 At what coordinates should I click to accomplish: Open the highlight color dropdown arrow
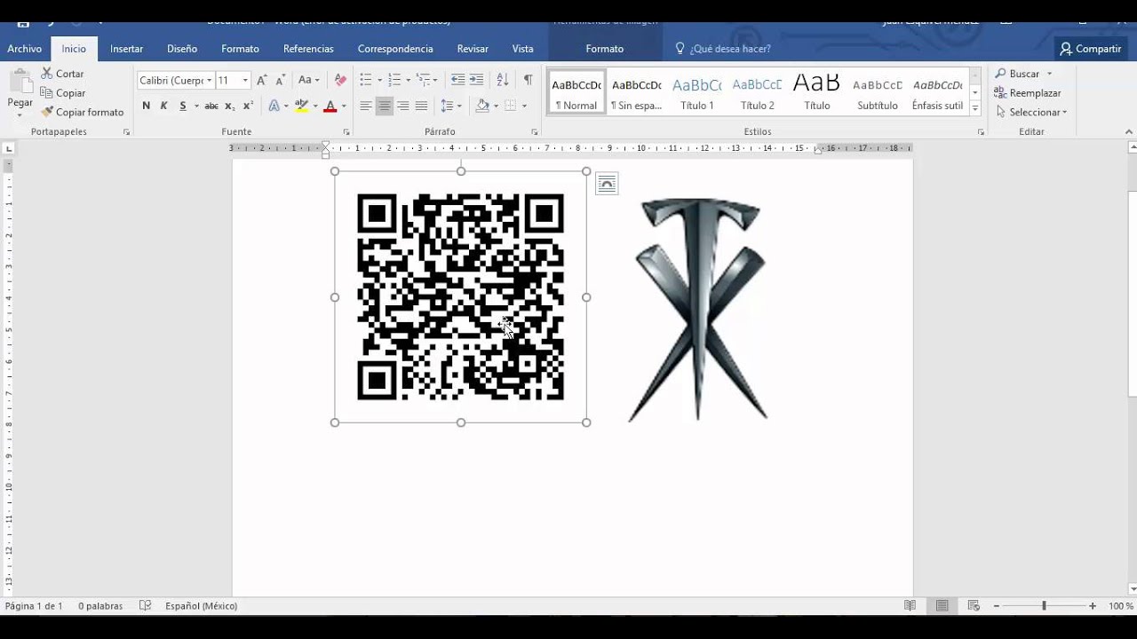coord(314,106)
